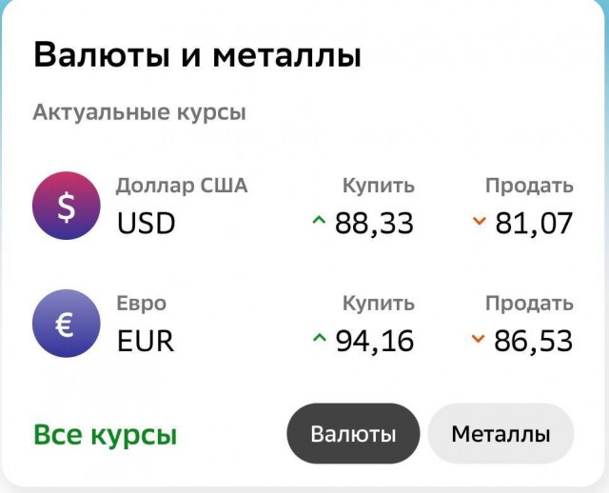This screenshot has height=493, width=609.
Task: Click orange down arrow beside 81,07
Action: (479, 222)
